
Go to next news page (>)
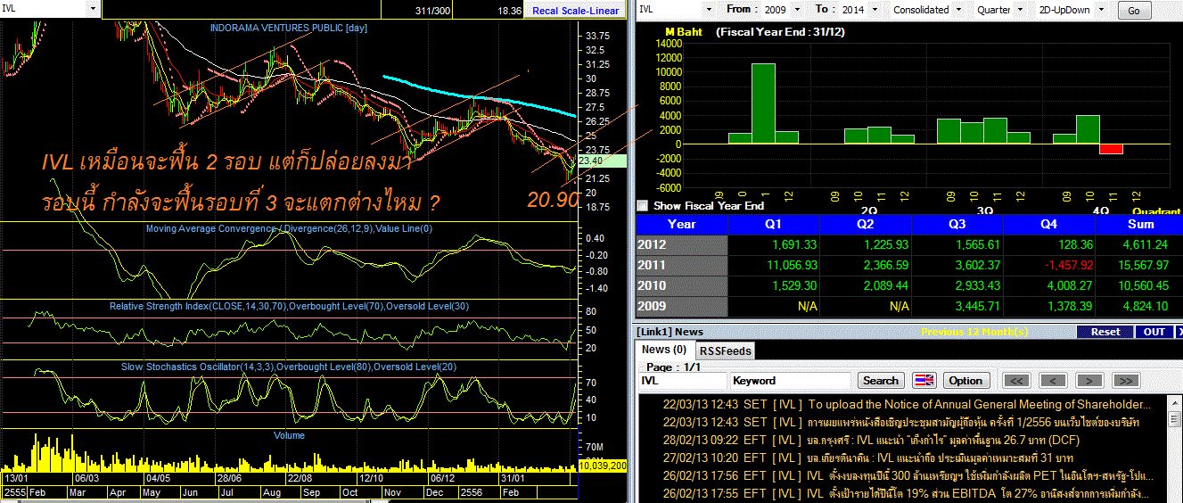(1089, 381)
